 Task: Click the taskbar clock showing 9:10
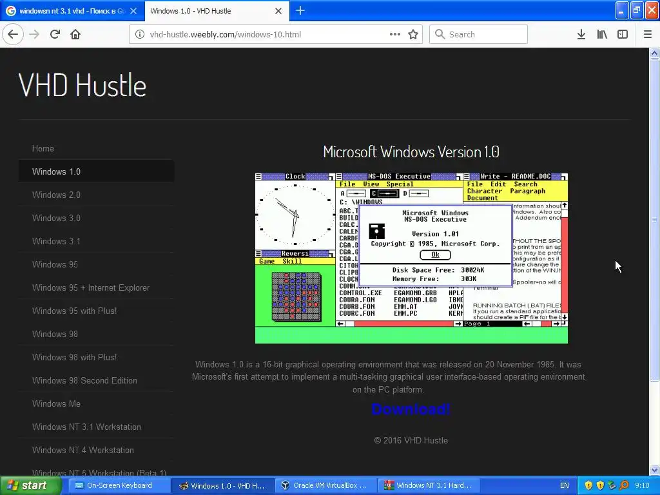643,485
